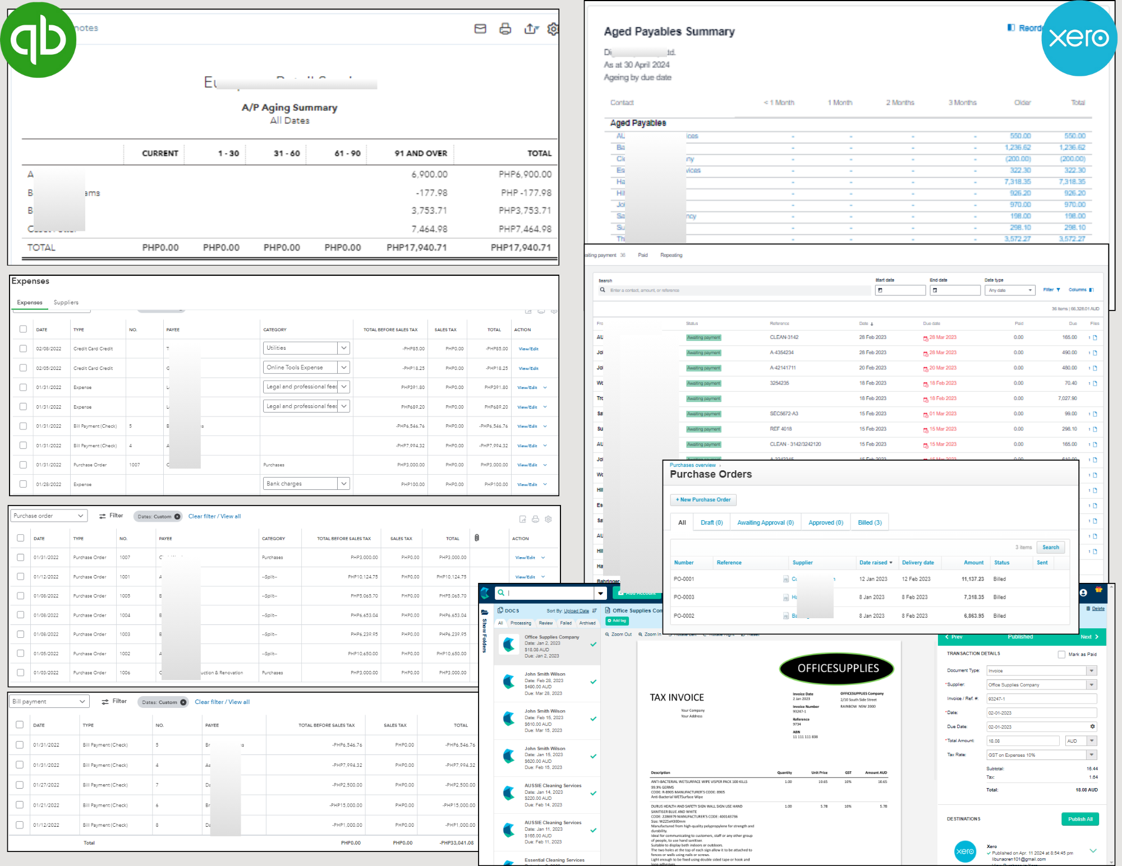Tick checkbox for 01/12/2022 Bill Payment row
Viewport: 1122px width, 866px height.
click(20, 825)
